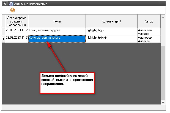Click the window icon beside the Активные направления title
This screenshot has height=113, width=170.
(x=11, y=4)
